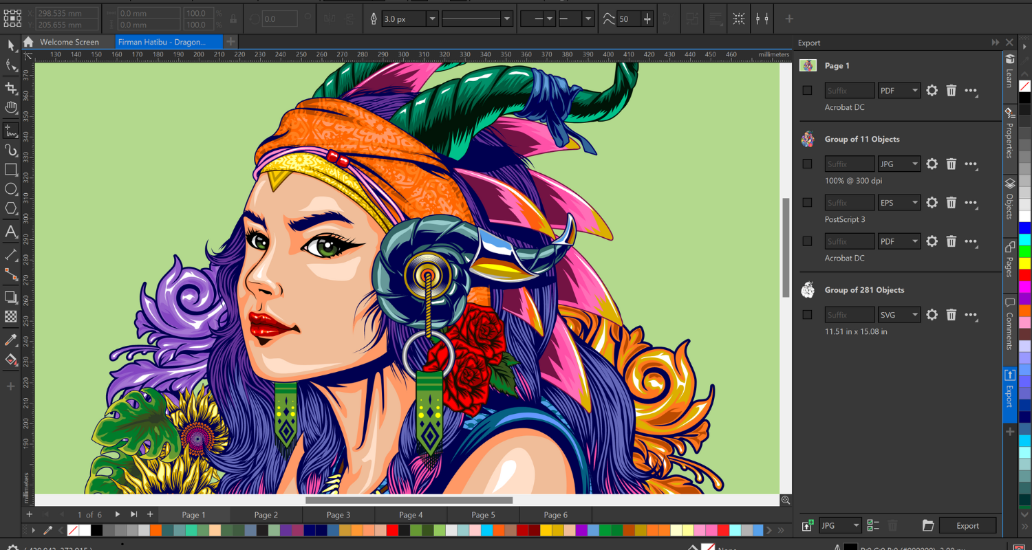The height and width of the screenshot is (550, 1032).
Task: Check the SVG export checkbox
Action: (807, 314)
